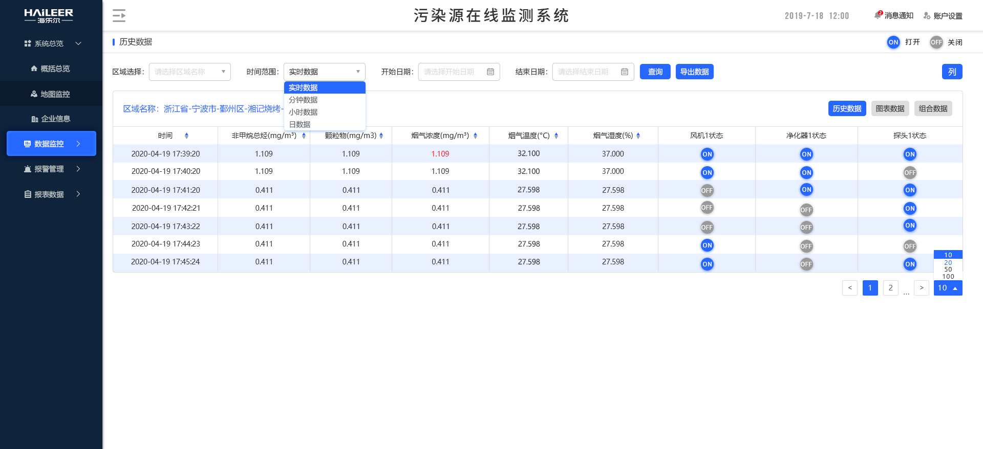Choose 小时数据 from time range list

pos(325,112)
